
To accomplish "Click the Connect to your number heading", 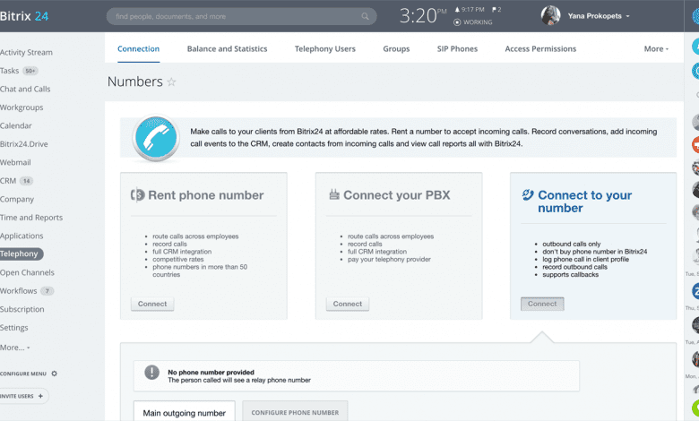I will click(585, 202).
